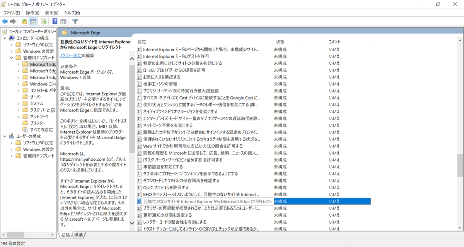Viewport: 464px width, 247px height.
Task: Open the ファイル(F) menu
Action: point(12,13)
